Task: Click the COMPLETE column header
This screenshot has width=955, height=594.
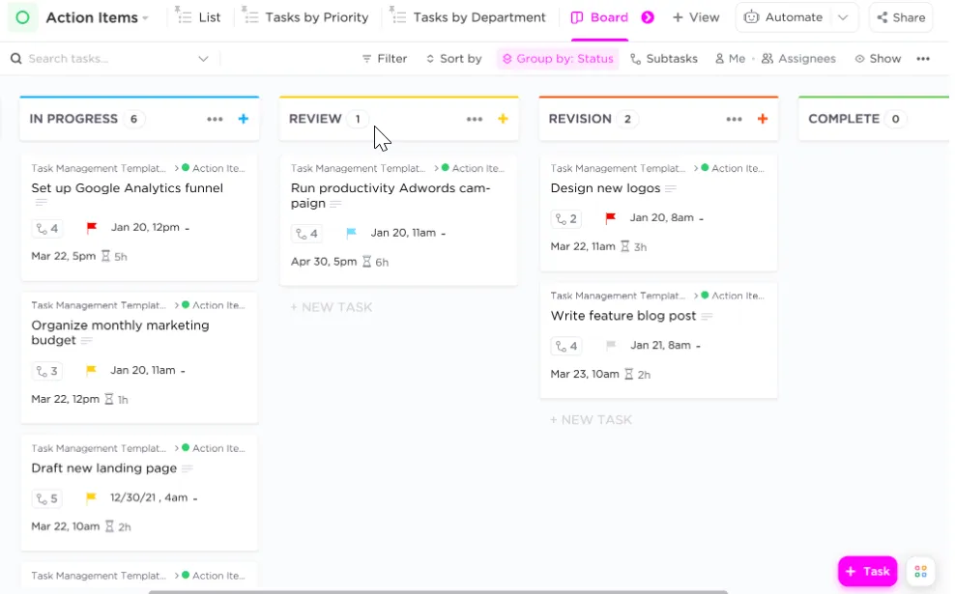Action: [x=844, y=119]
